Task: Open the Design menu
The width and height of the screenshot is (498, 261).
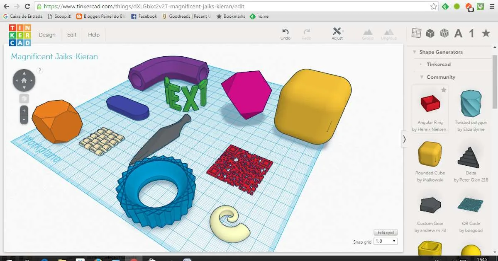Action: 47,35
